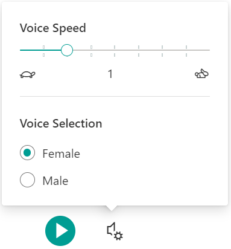231x249 pixels.
Task: Move voice speed to the fifth tick mark
Action: [x=139, y=51]
